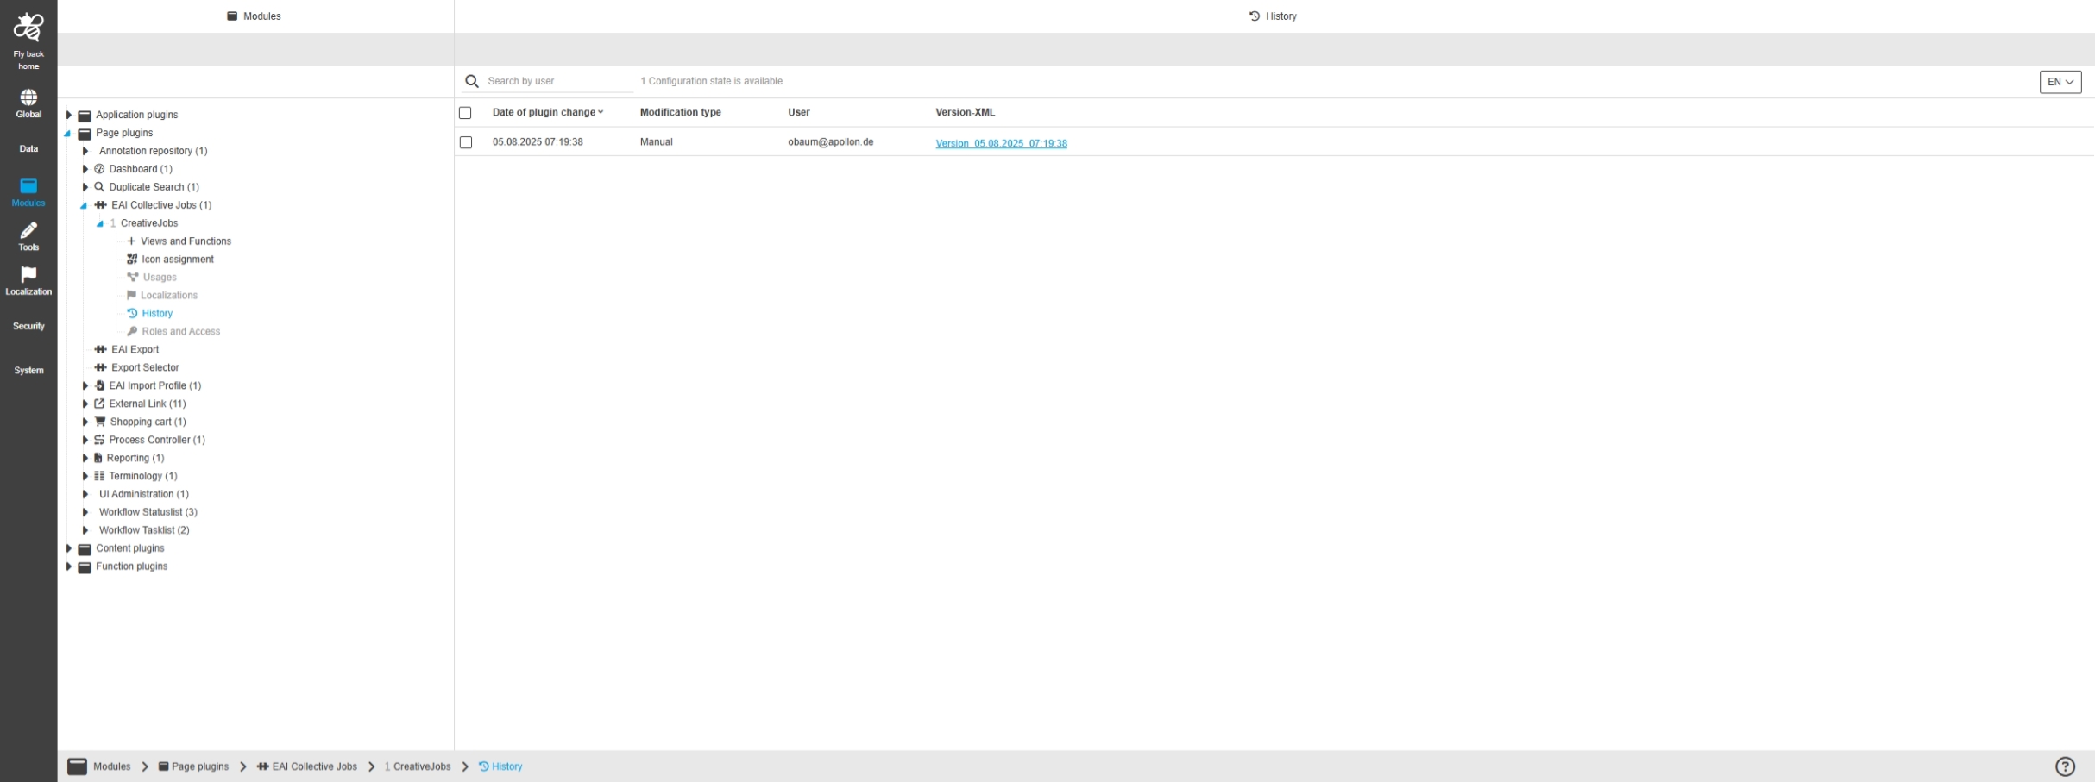Screen dimensions: 2095x782
Task: Click the search magnifier icon
Action: tap(472, 81)
